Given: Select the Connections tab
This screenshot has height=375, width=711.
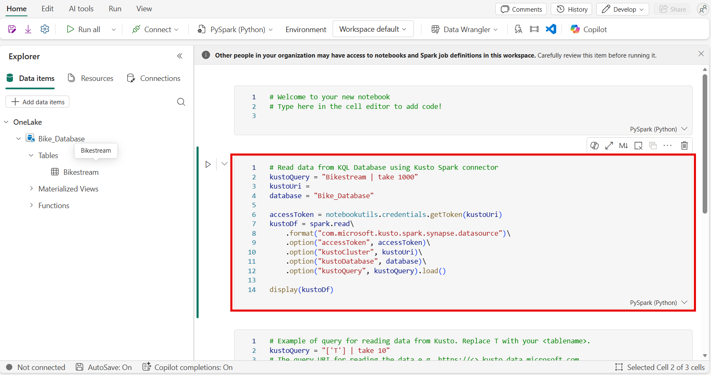Looking at the screenshot, I should [154, 78].
